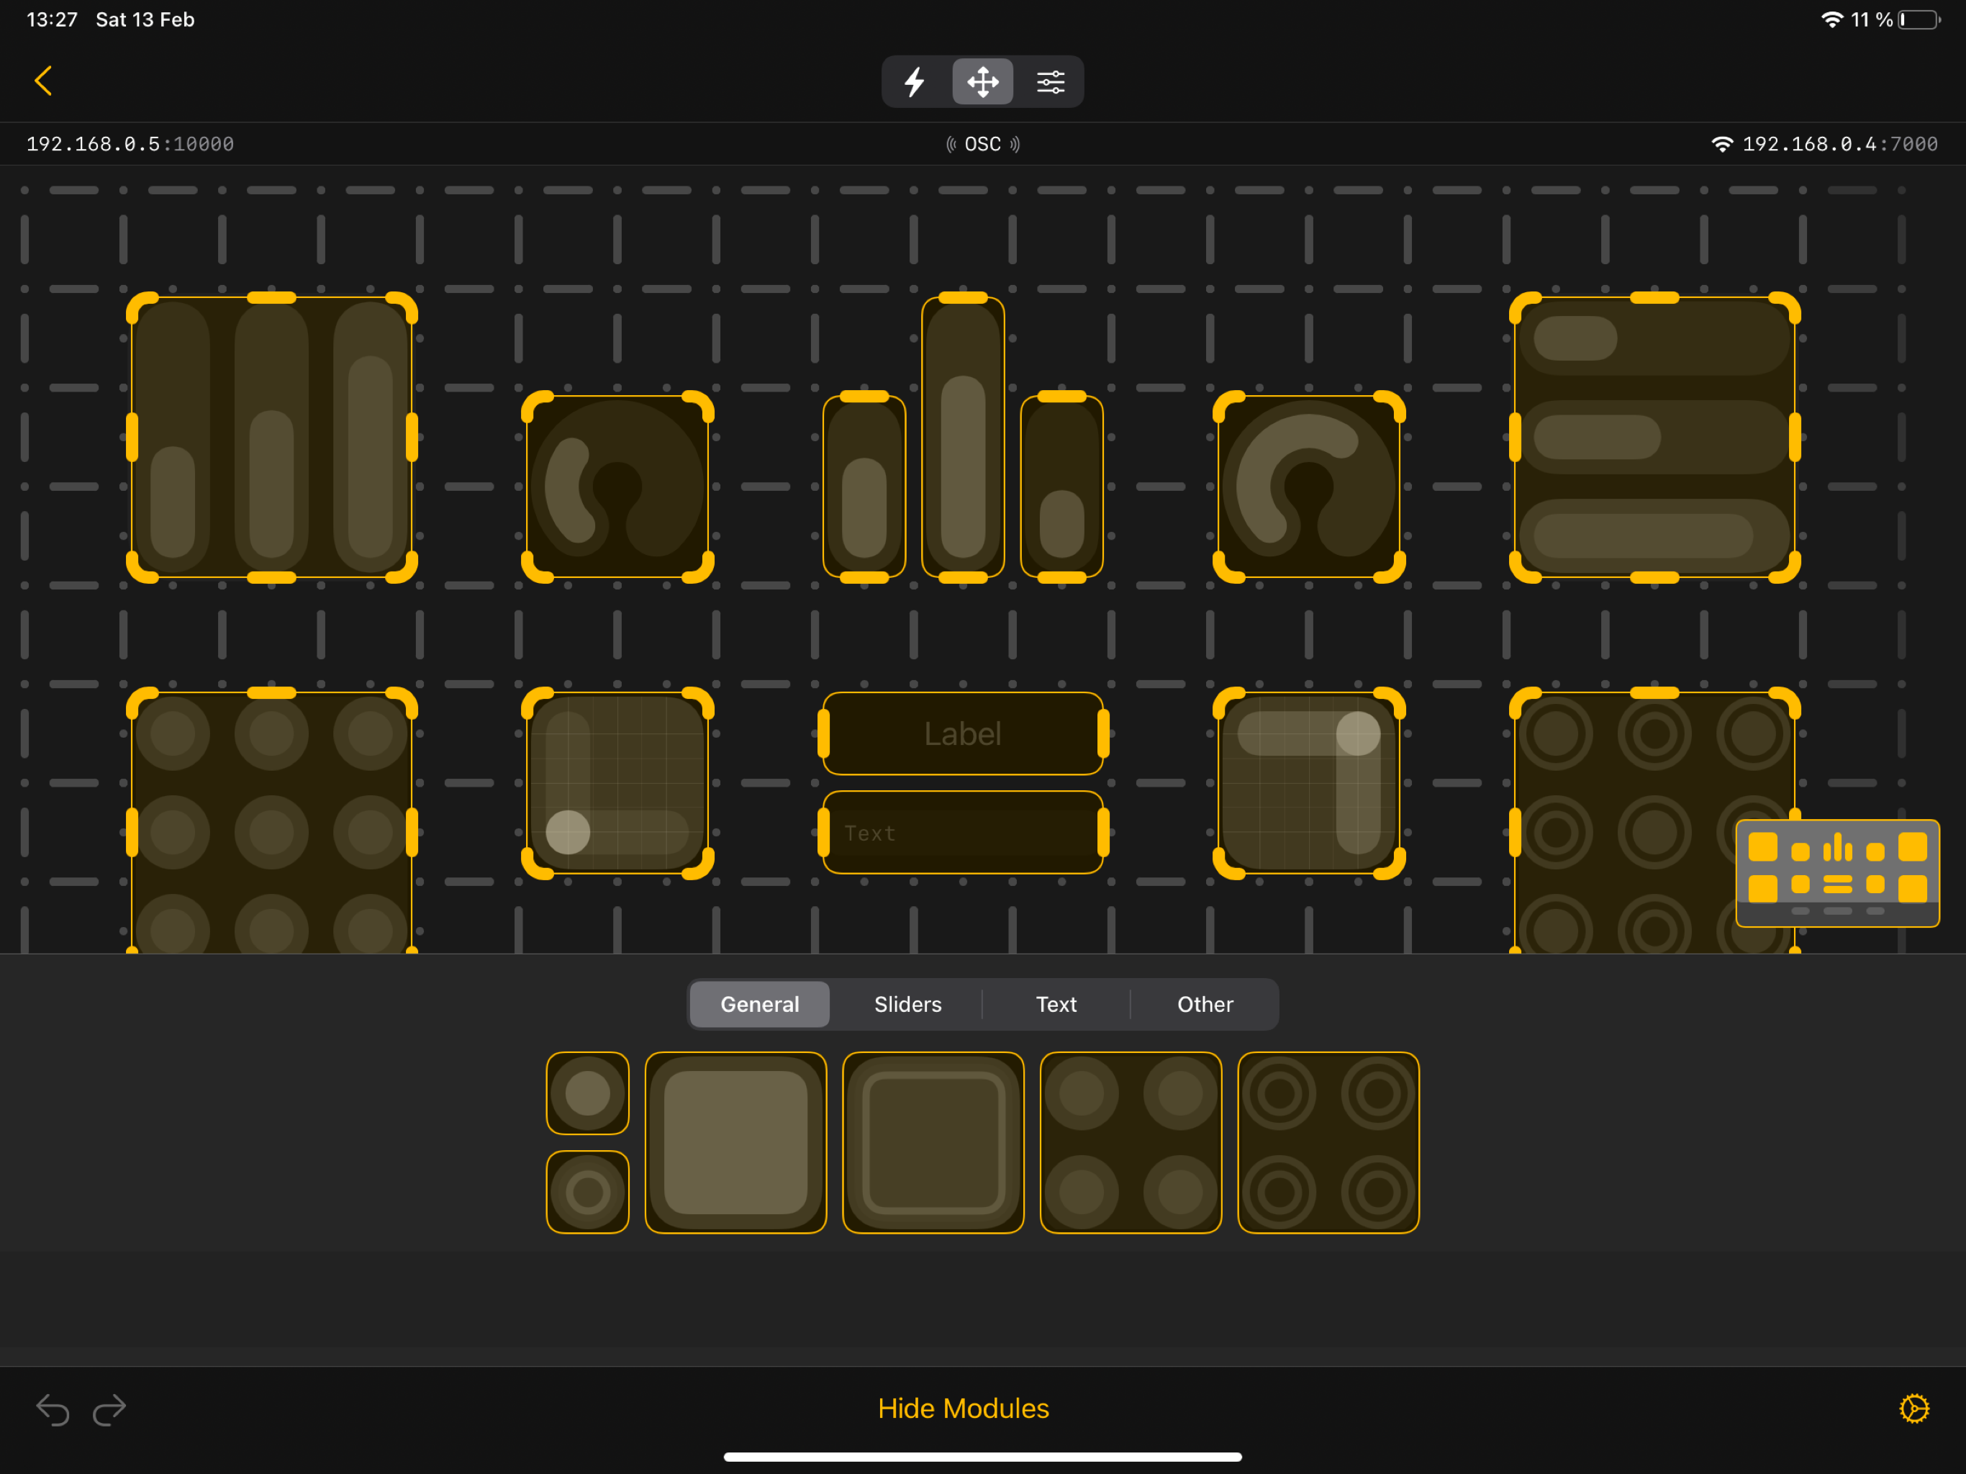Select the Text input module on canvas
Image resolution: width=1966 pixels, height=1474 pixels.
[x=964, y=832]
